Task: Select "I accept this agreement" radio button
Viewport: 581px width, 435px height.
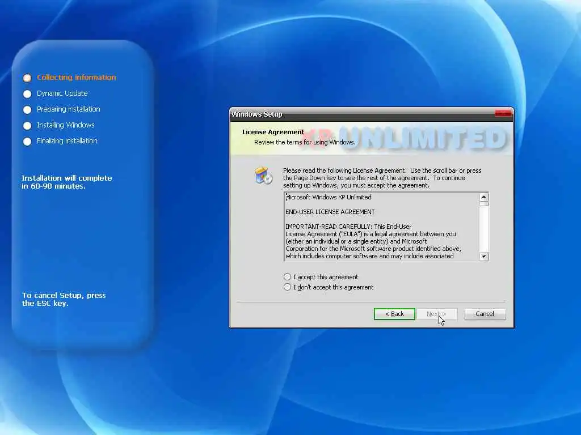Action: coord(287,276)
